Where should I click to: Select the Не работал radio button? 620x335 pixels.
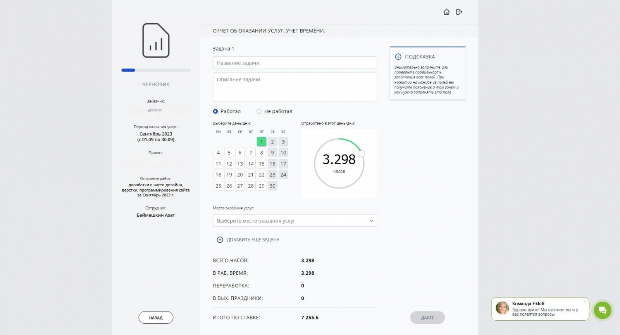click(x=259, y=111)
